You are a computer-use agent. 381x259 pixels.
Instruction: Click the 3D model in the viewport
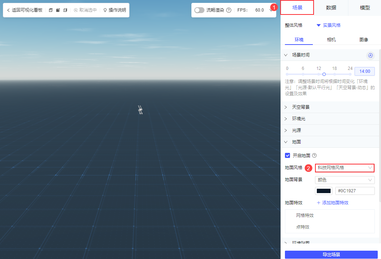[x=140, y=110]
